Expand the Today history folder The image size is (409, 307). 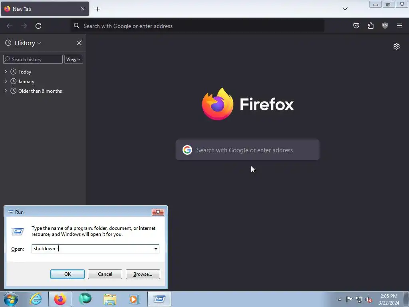(x=6, y=72)
